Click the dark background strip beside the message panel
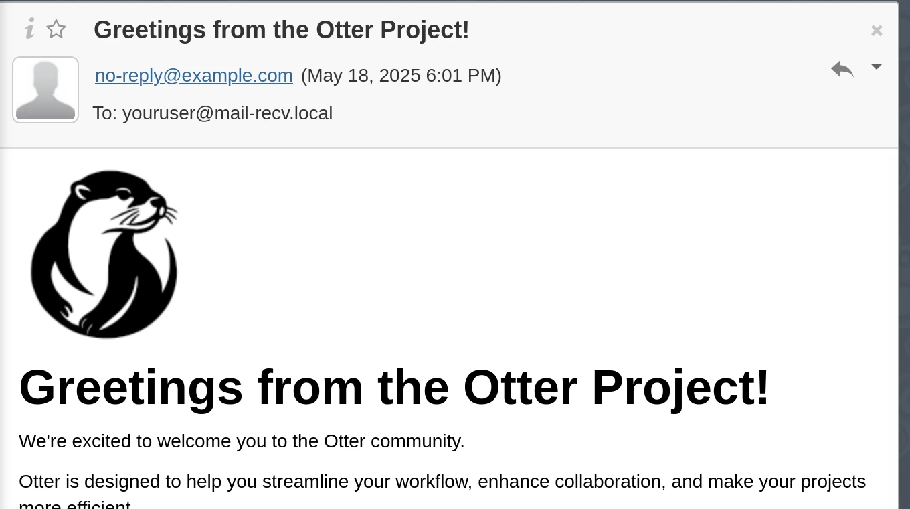This screenshot has height=509, width=910. coord(905,254)
